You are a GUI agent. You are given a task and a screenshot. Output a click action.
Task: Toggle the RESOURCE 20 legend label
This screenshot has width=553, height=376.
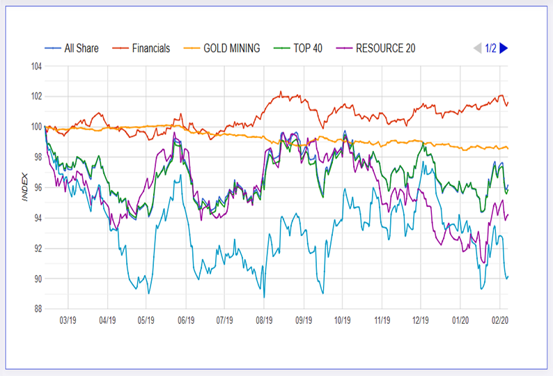coord(386,49)
